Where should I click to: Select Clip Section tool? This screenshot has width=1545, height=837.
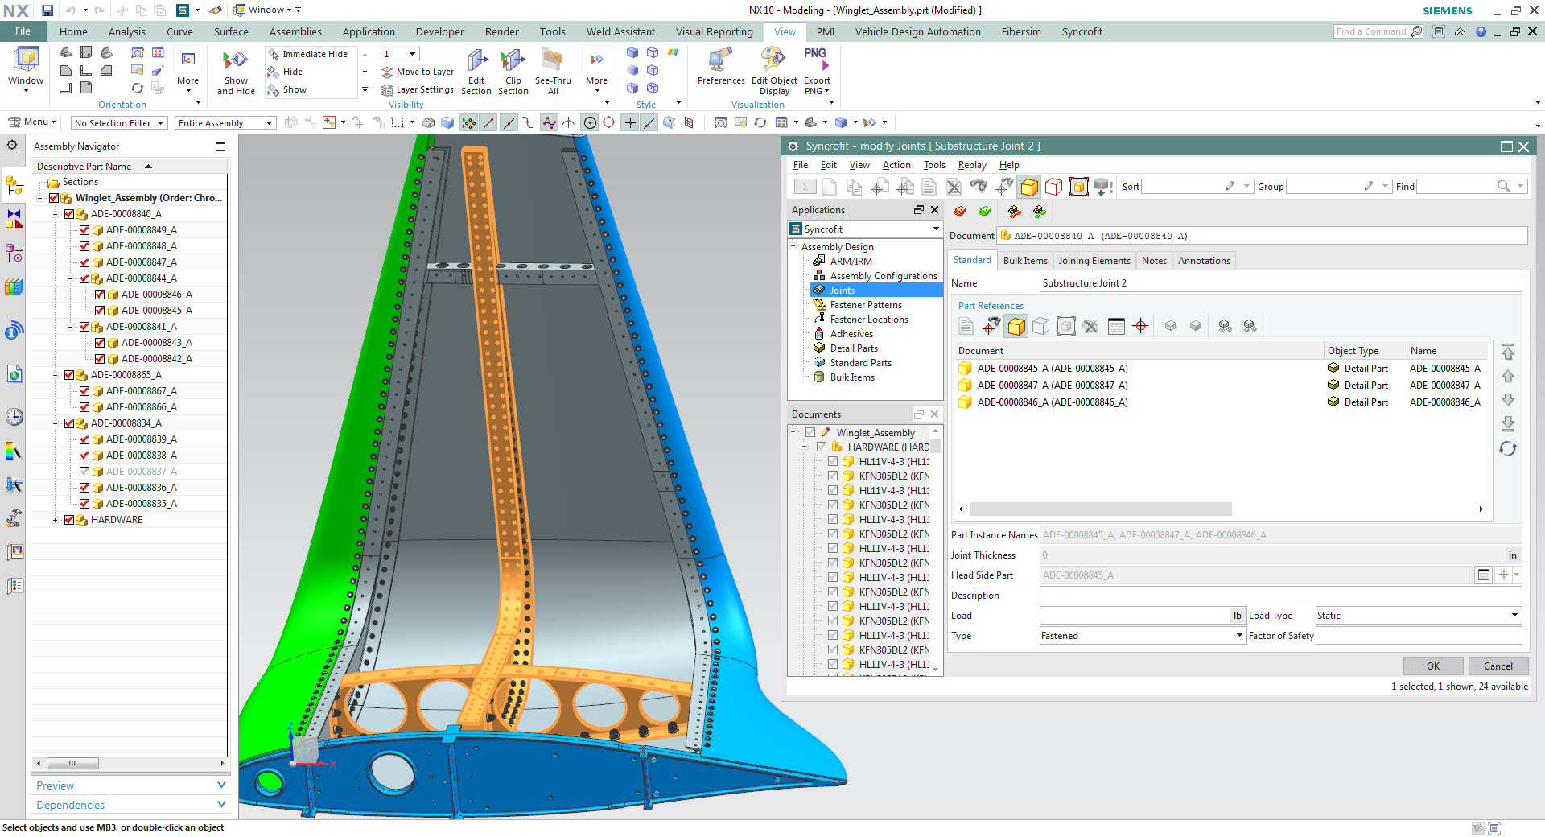tap(513, 72)
